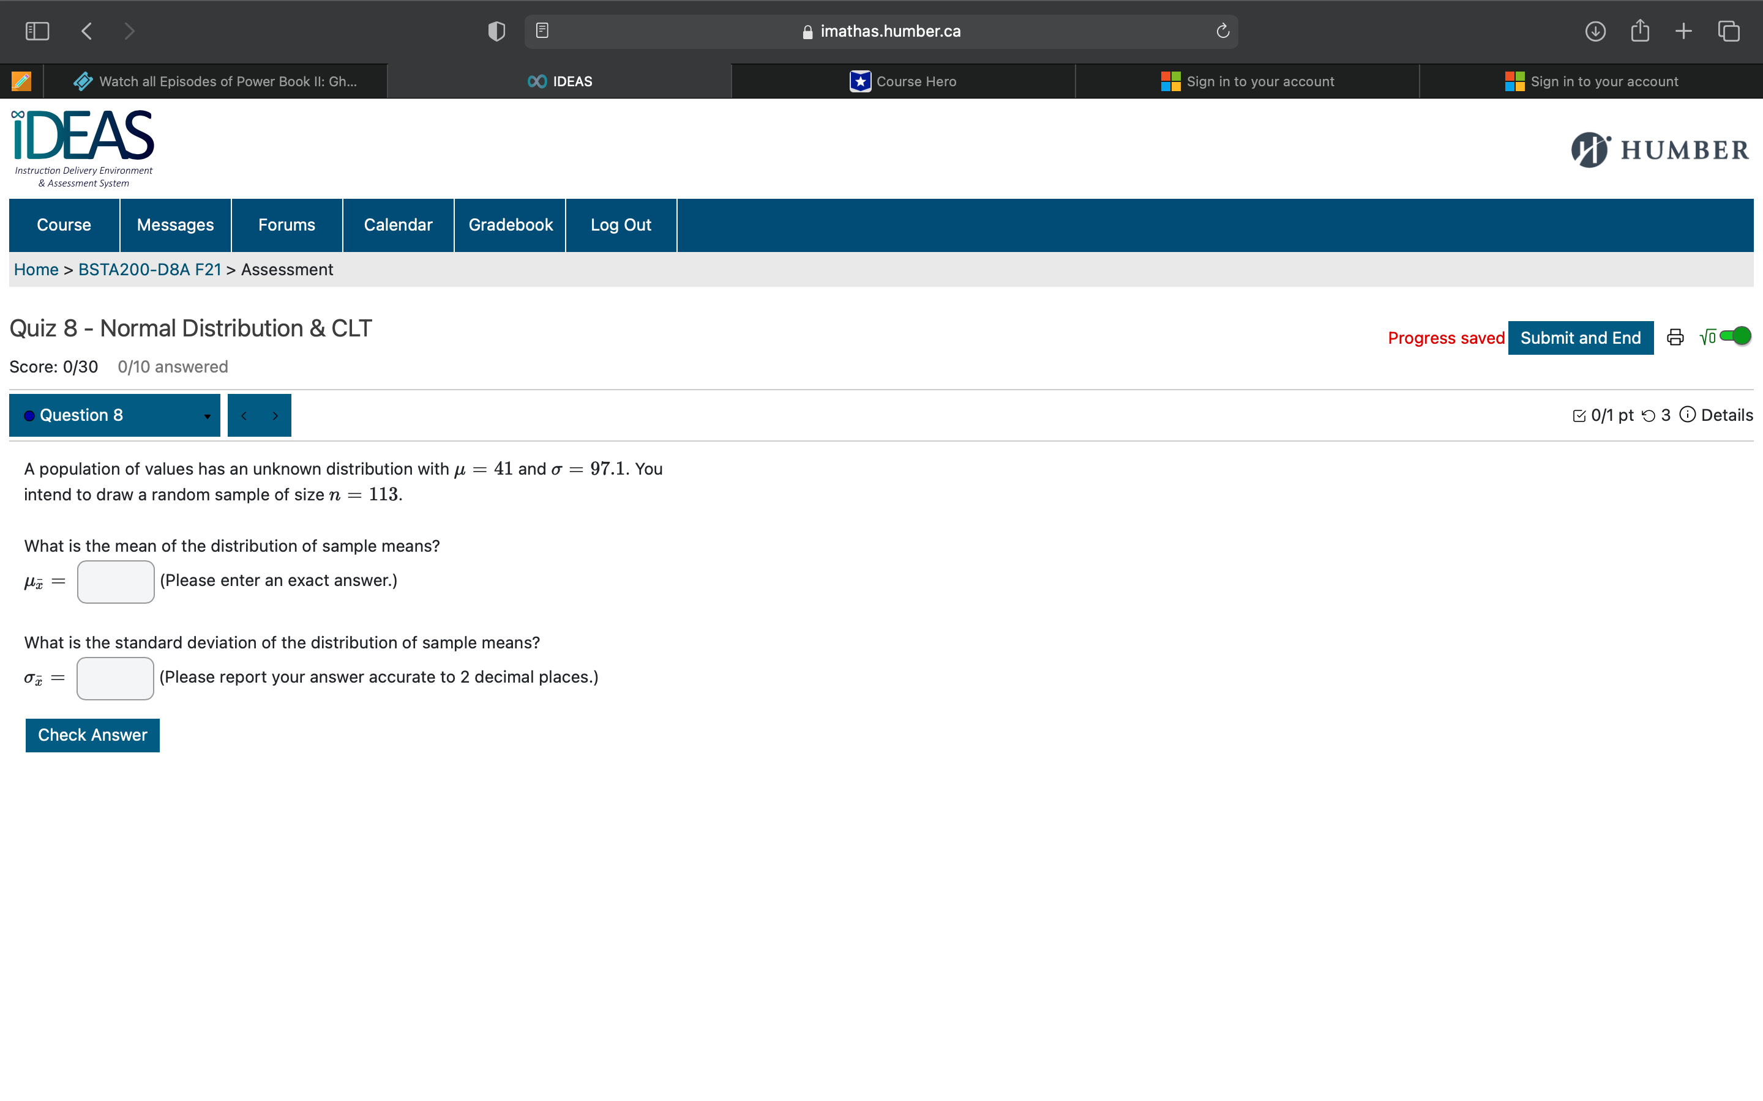
Task: Click the standard deviation answer field
Action: (115, 678)
